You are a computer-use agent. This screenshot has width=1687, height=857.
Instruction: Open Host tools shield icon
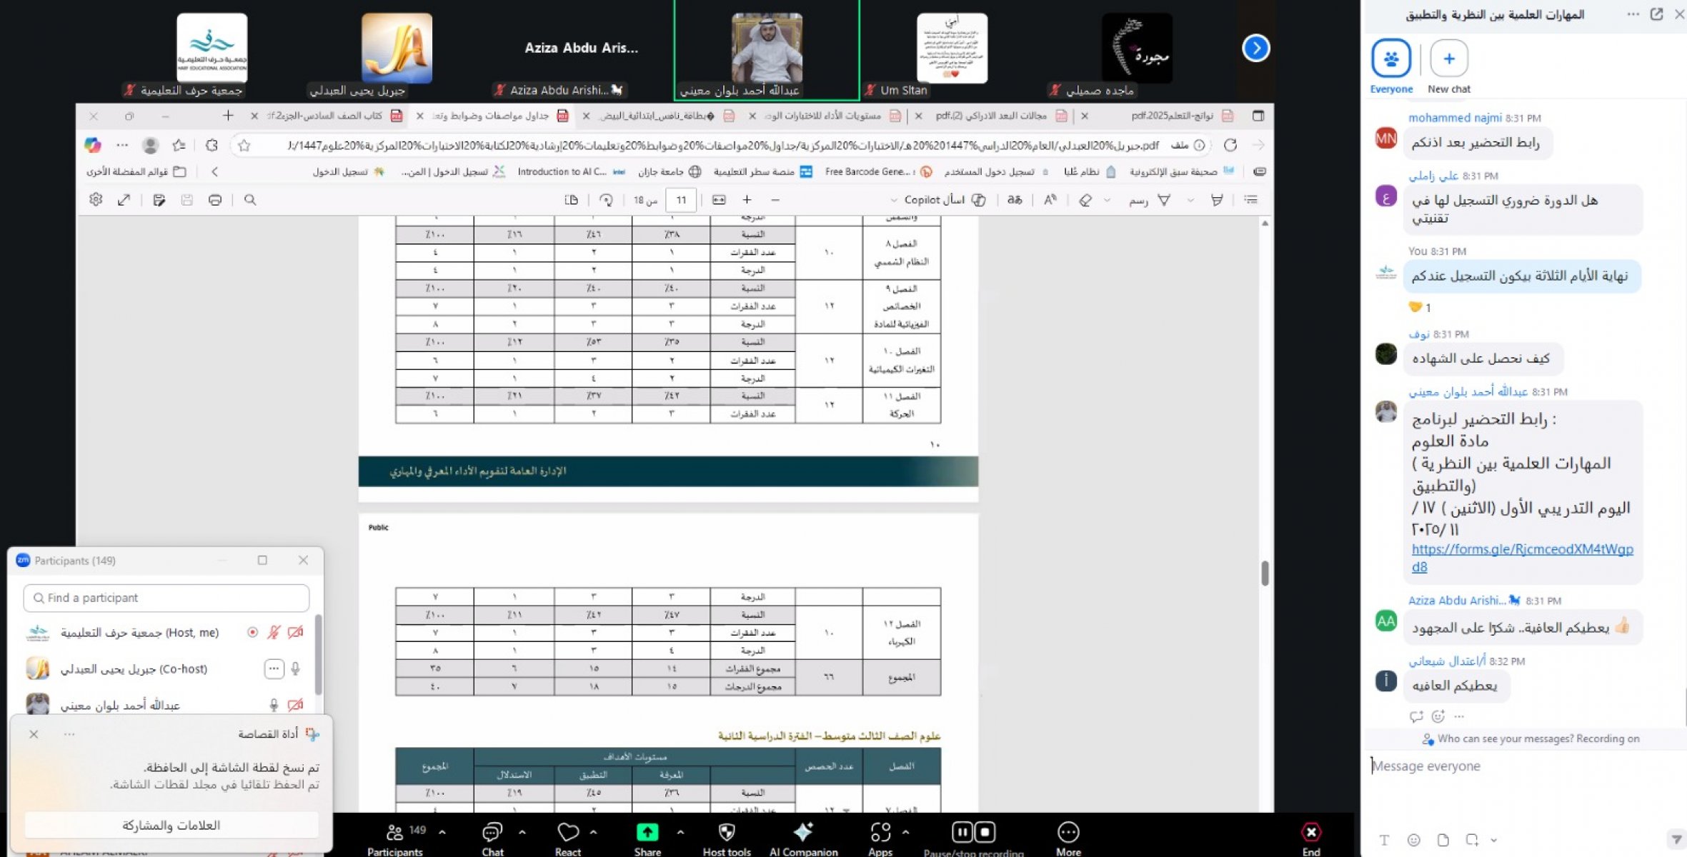pyautogui.click(x=726, y=832)
